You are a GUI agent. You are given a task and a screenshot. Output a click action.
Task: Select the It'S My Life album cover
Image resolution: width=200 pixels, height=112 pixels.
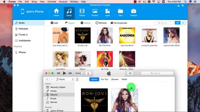click(82, 35)
